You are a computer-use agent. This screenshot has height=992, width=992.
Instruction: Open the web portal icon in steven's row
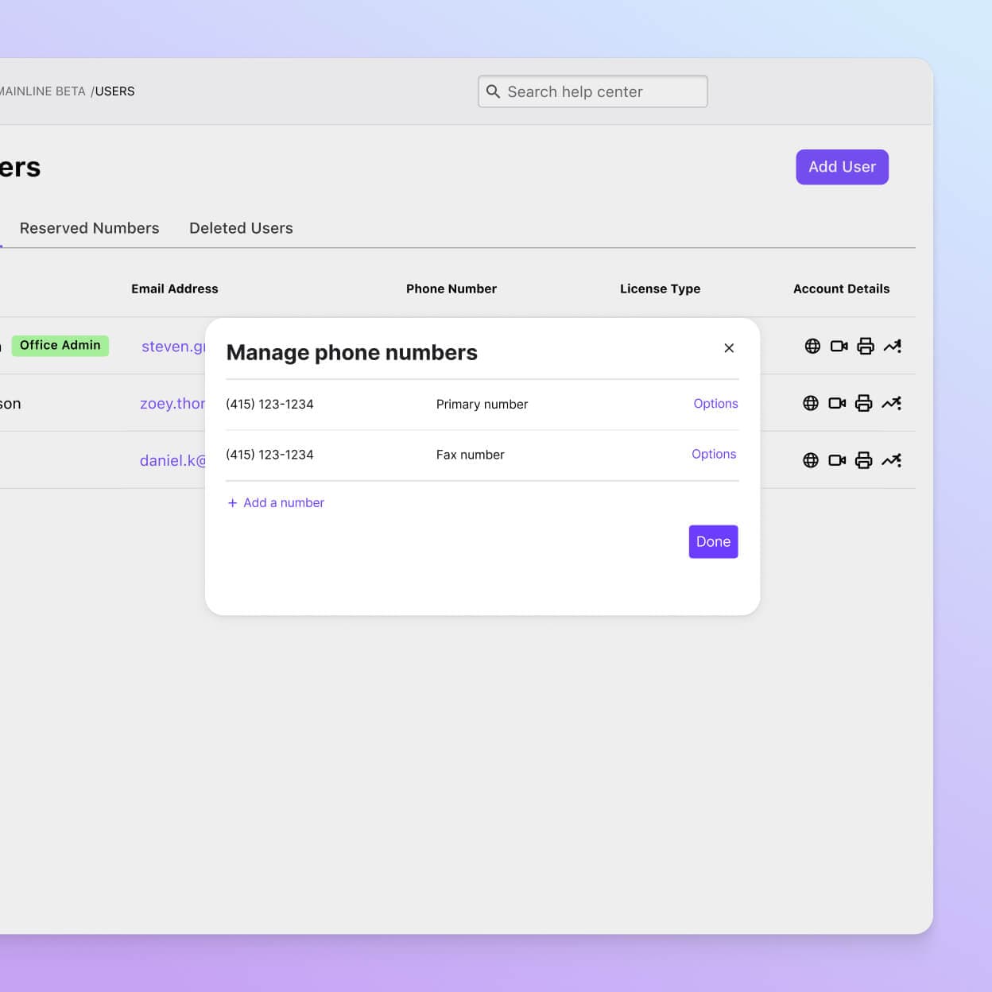click(812, 346)
